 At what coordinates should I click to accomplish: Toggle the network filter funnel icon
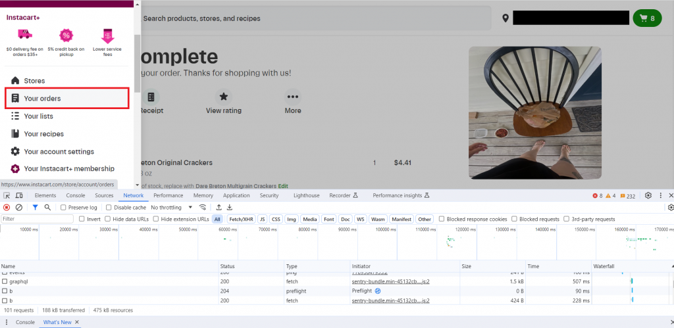pos(36,207)
